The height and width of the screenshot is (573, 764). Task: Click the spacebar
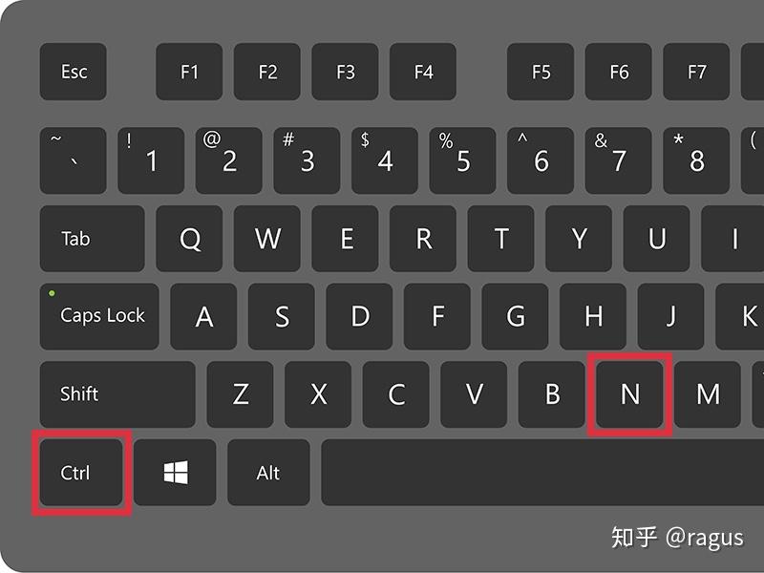(x=542, y=472)
